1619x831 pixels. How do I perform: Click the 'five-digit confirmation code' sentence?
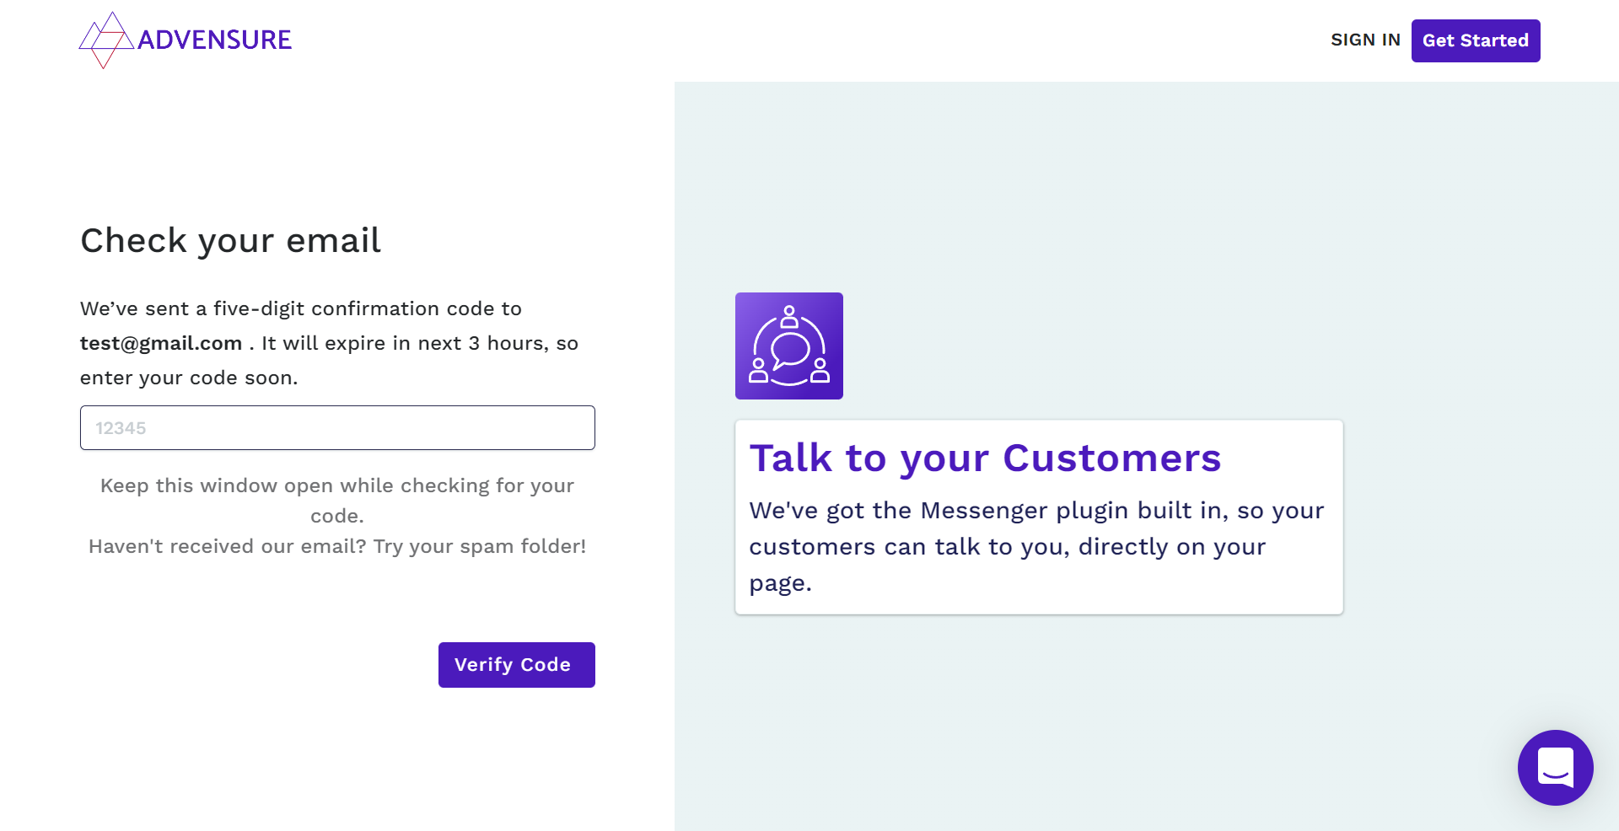(301, 308)
